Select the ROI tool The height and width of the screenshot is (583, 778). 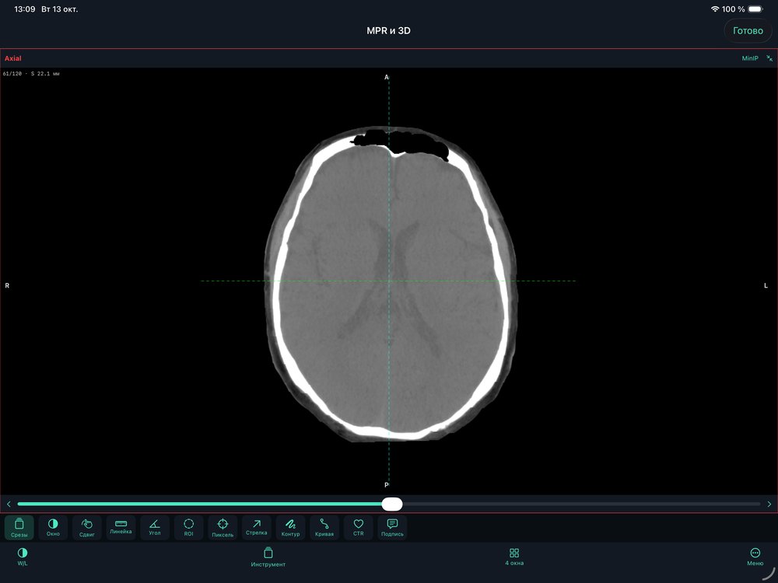[188, 527]
